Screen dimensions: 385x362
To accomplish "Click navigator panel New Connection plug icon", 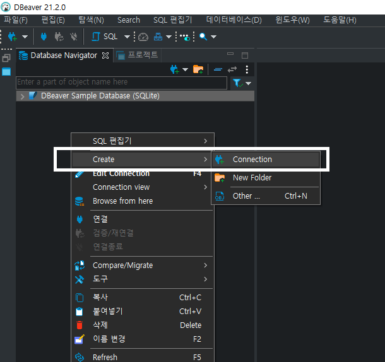I will pyautogui.click(x=175, y=69).
